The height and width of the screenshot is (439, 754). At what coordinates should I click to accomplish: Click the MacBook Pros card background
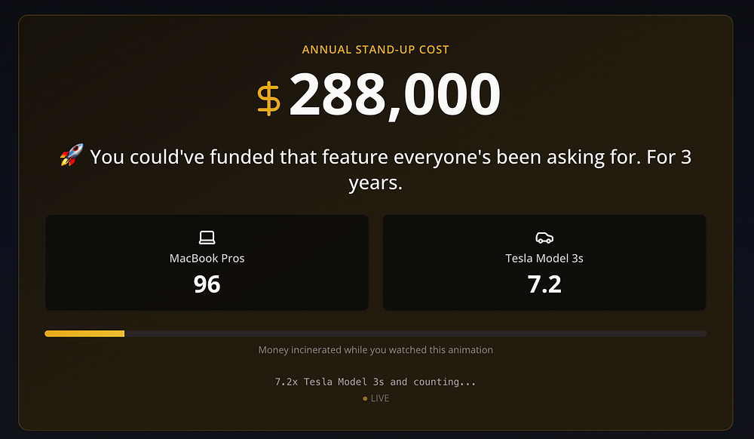207,262
